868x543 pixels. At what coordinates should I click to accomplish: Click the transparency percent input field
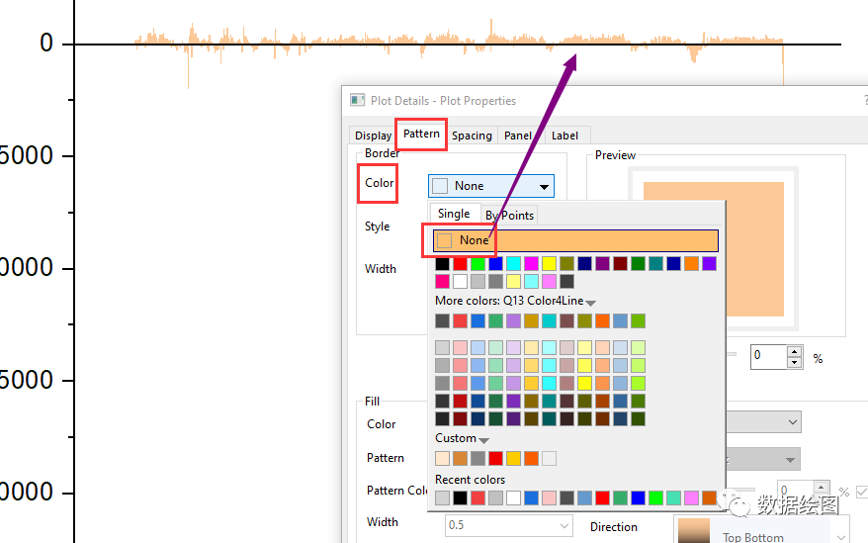(x=767, y=356)
